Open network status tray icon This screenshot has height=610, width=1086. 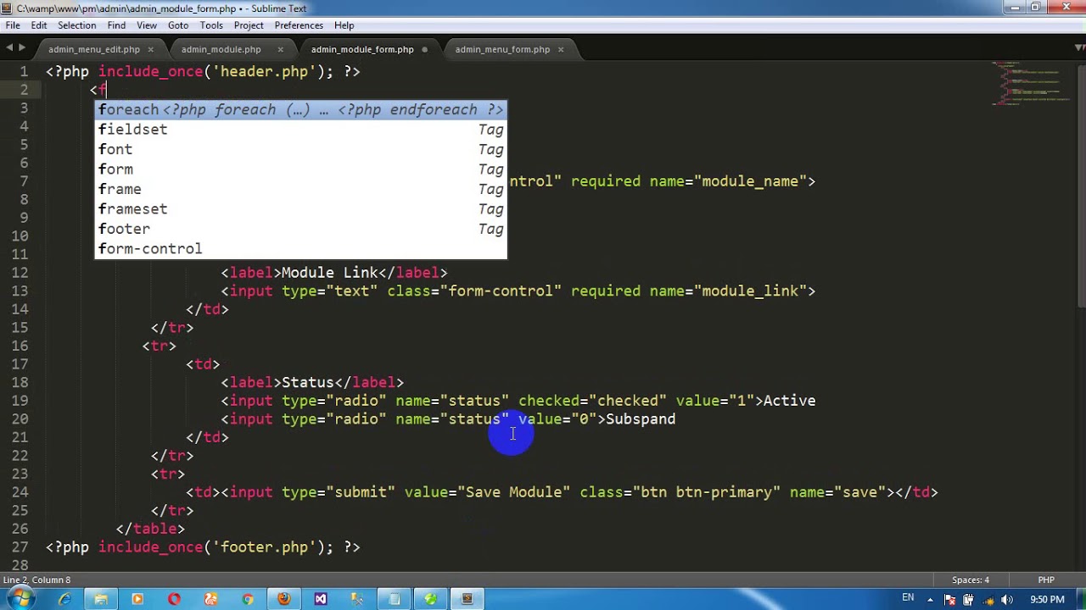pyautogui.click(x=988, y=599)
